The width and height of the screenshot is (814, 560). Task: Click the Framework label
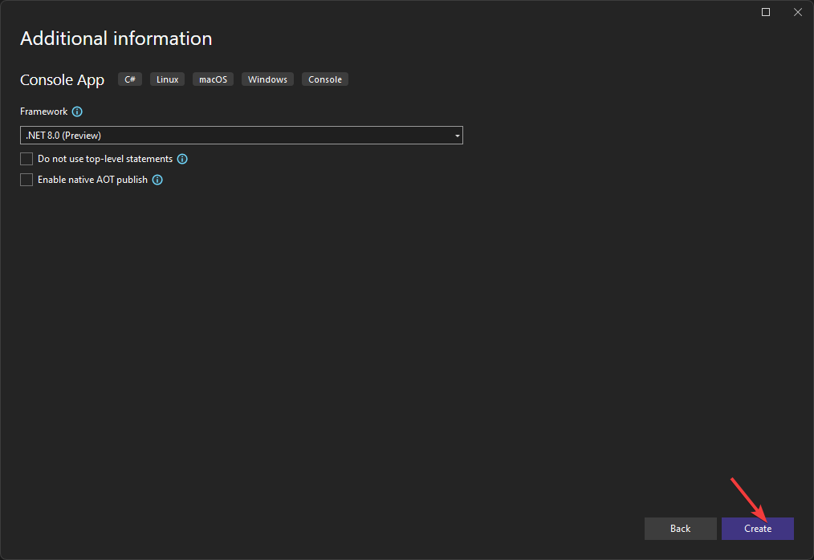(x=43, y=112)
